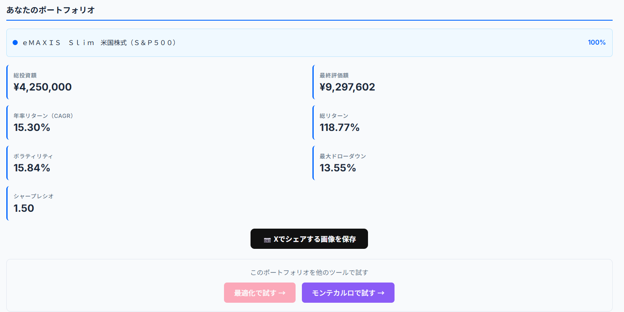
Task: Click the blue accent bar beside 総投資額
Action: [x=7, y=82]
